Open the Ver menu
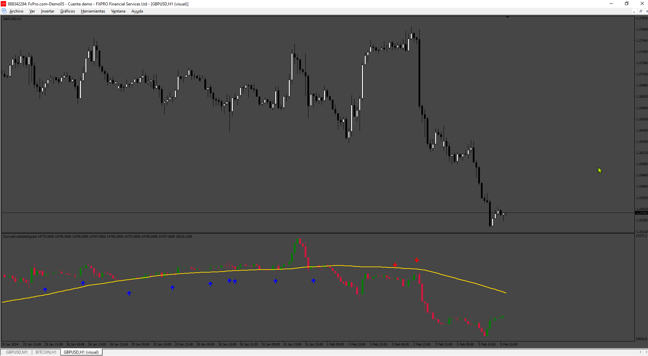648x356 pixels. (x=32, y=11)
